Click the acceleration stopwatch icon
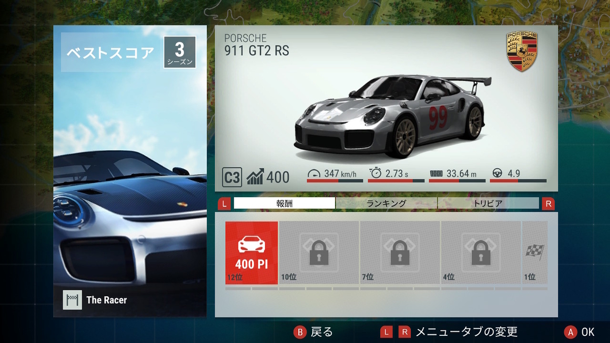 (376, 173)
